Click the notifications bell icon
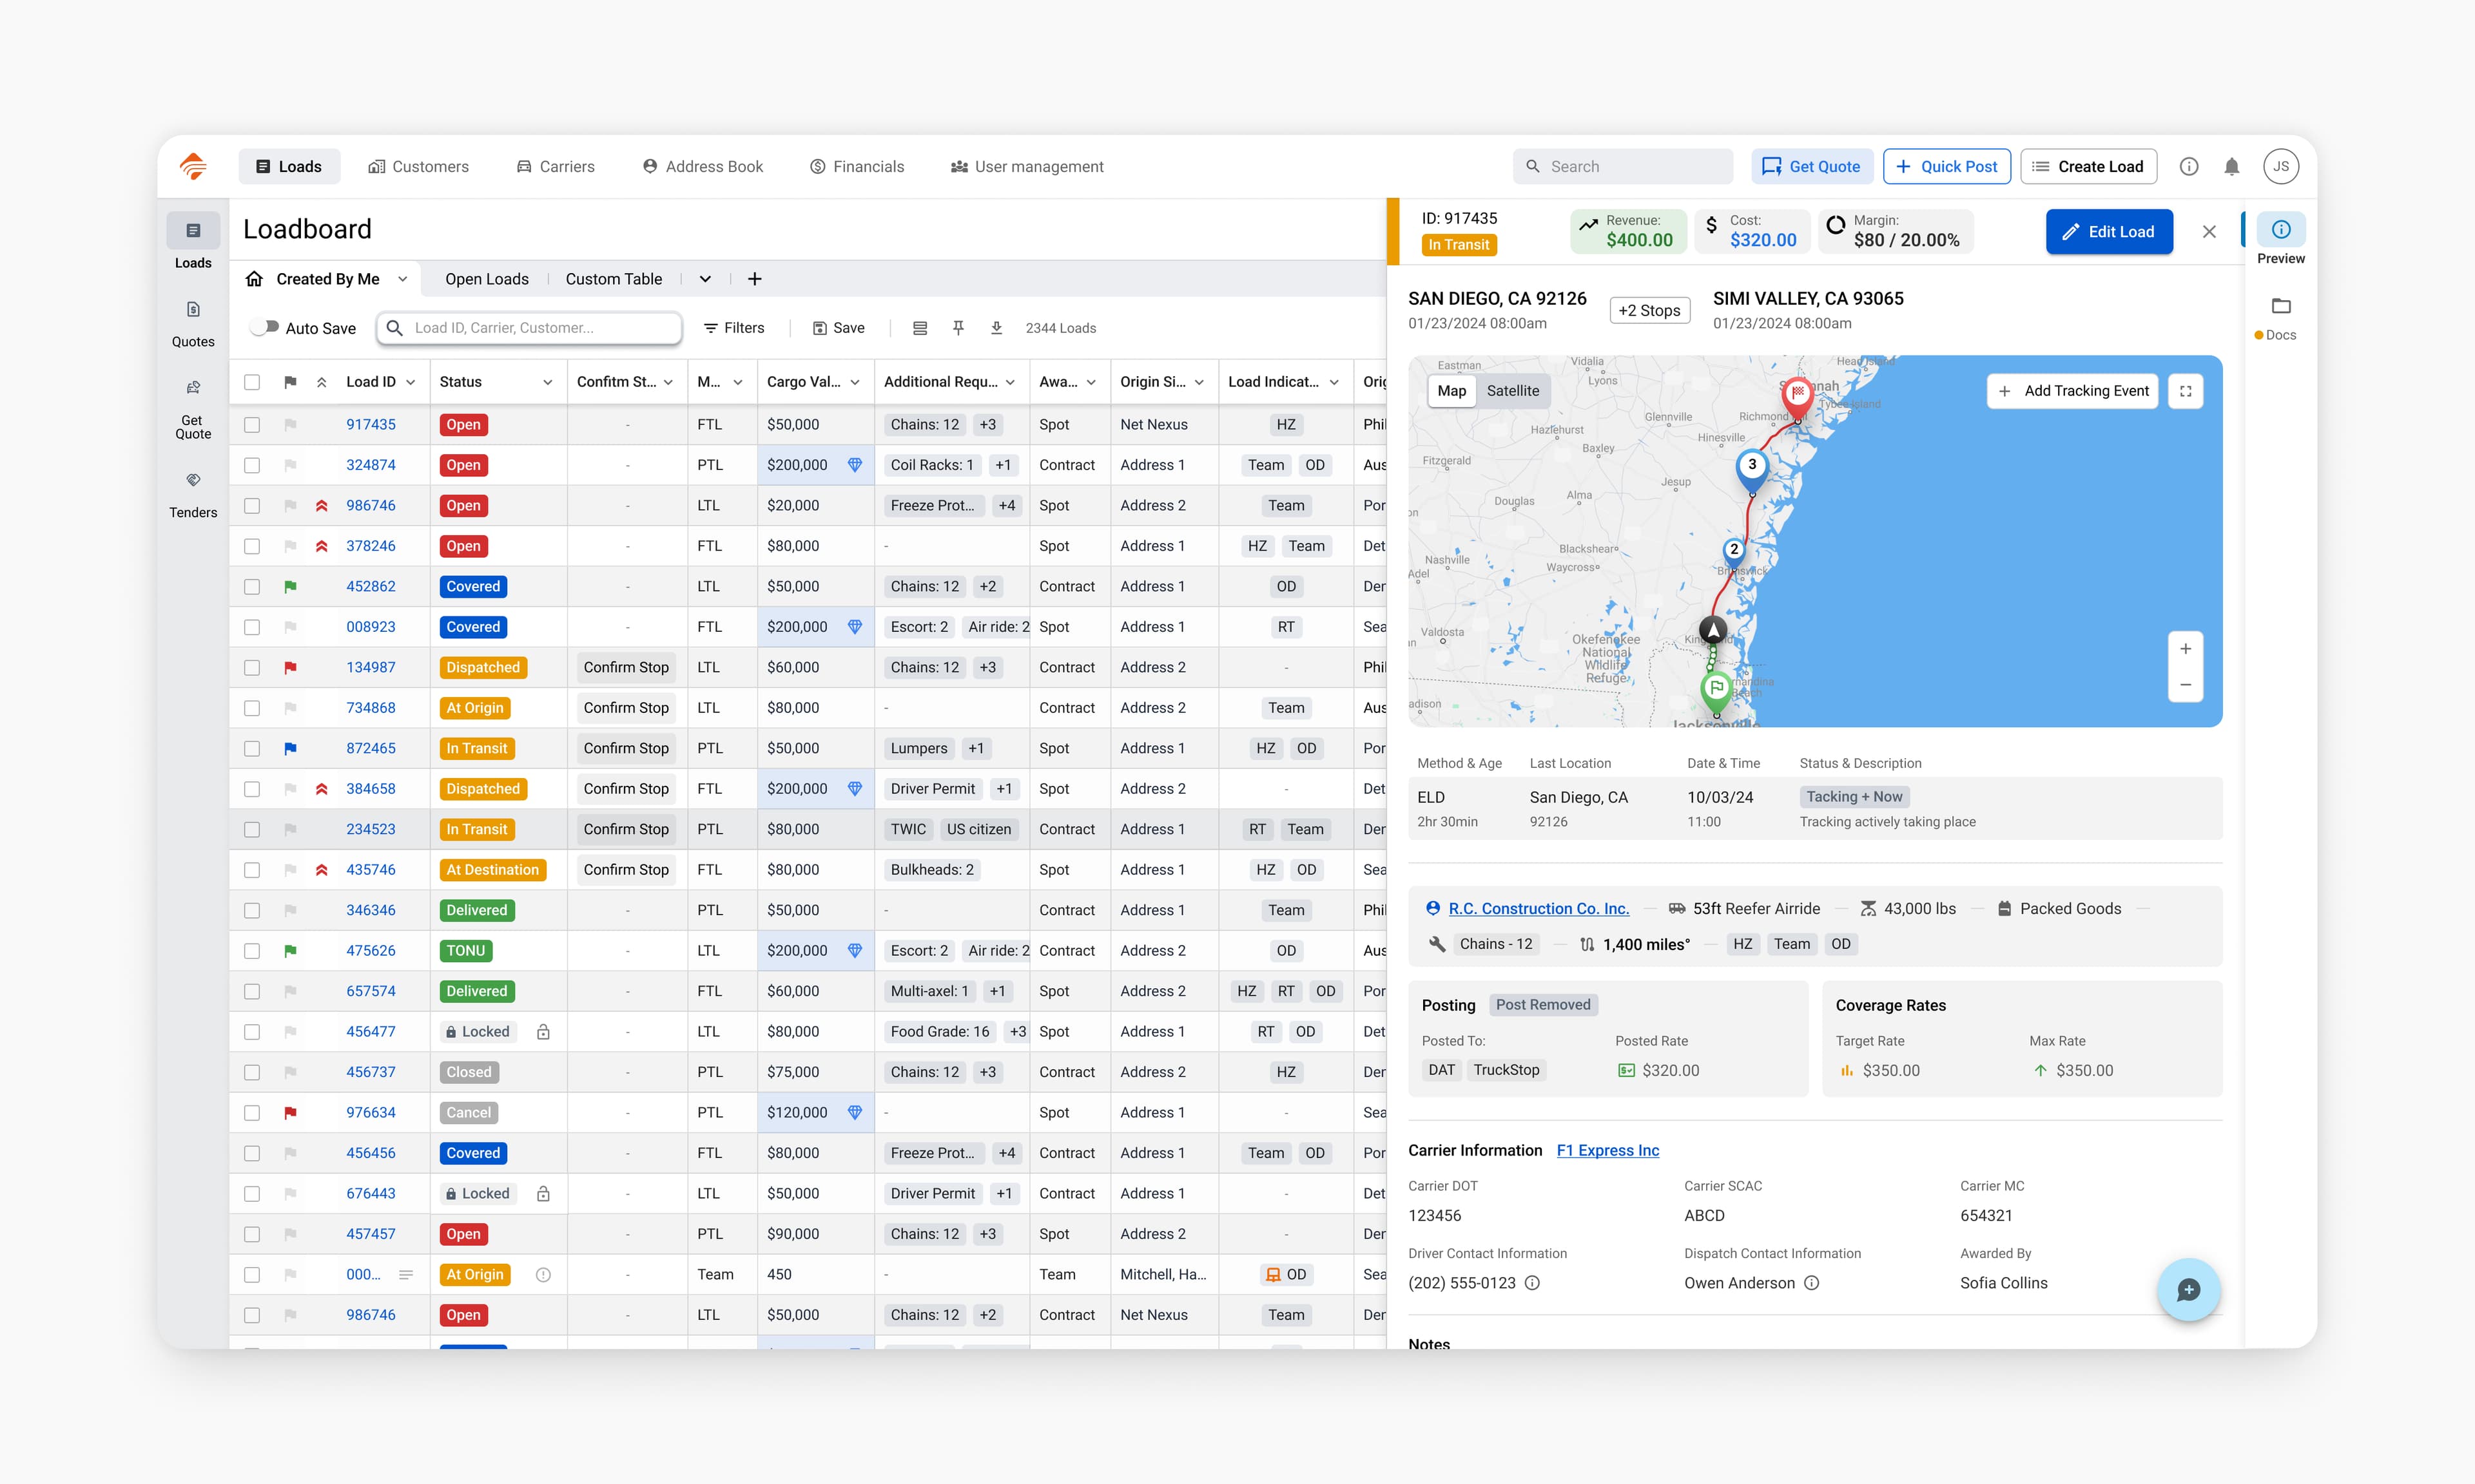The height and width of the screenshot is (1484, 2475). 2231,167
